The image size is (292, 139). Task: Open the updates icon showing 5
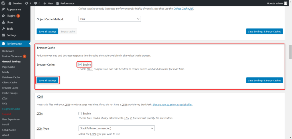click(26, 3)
